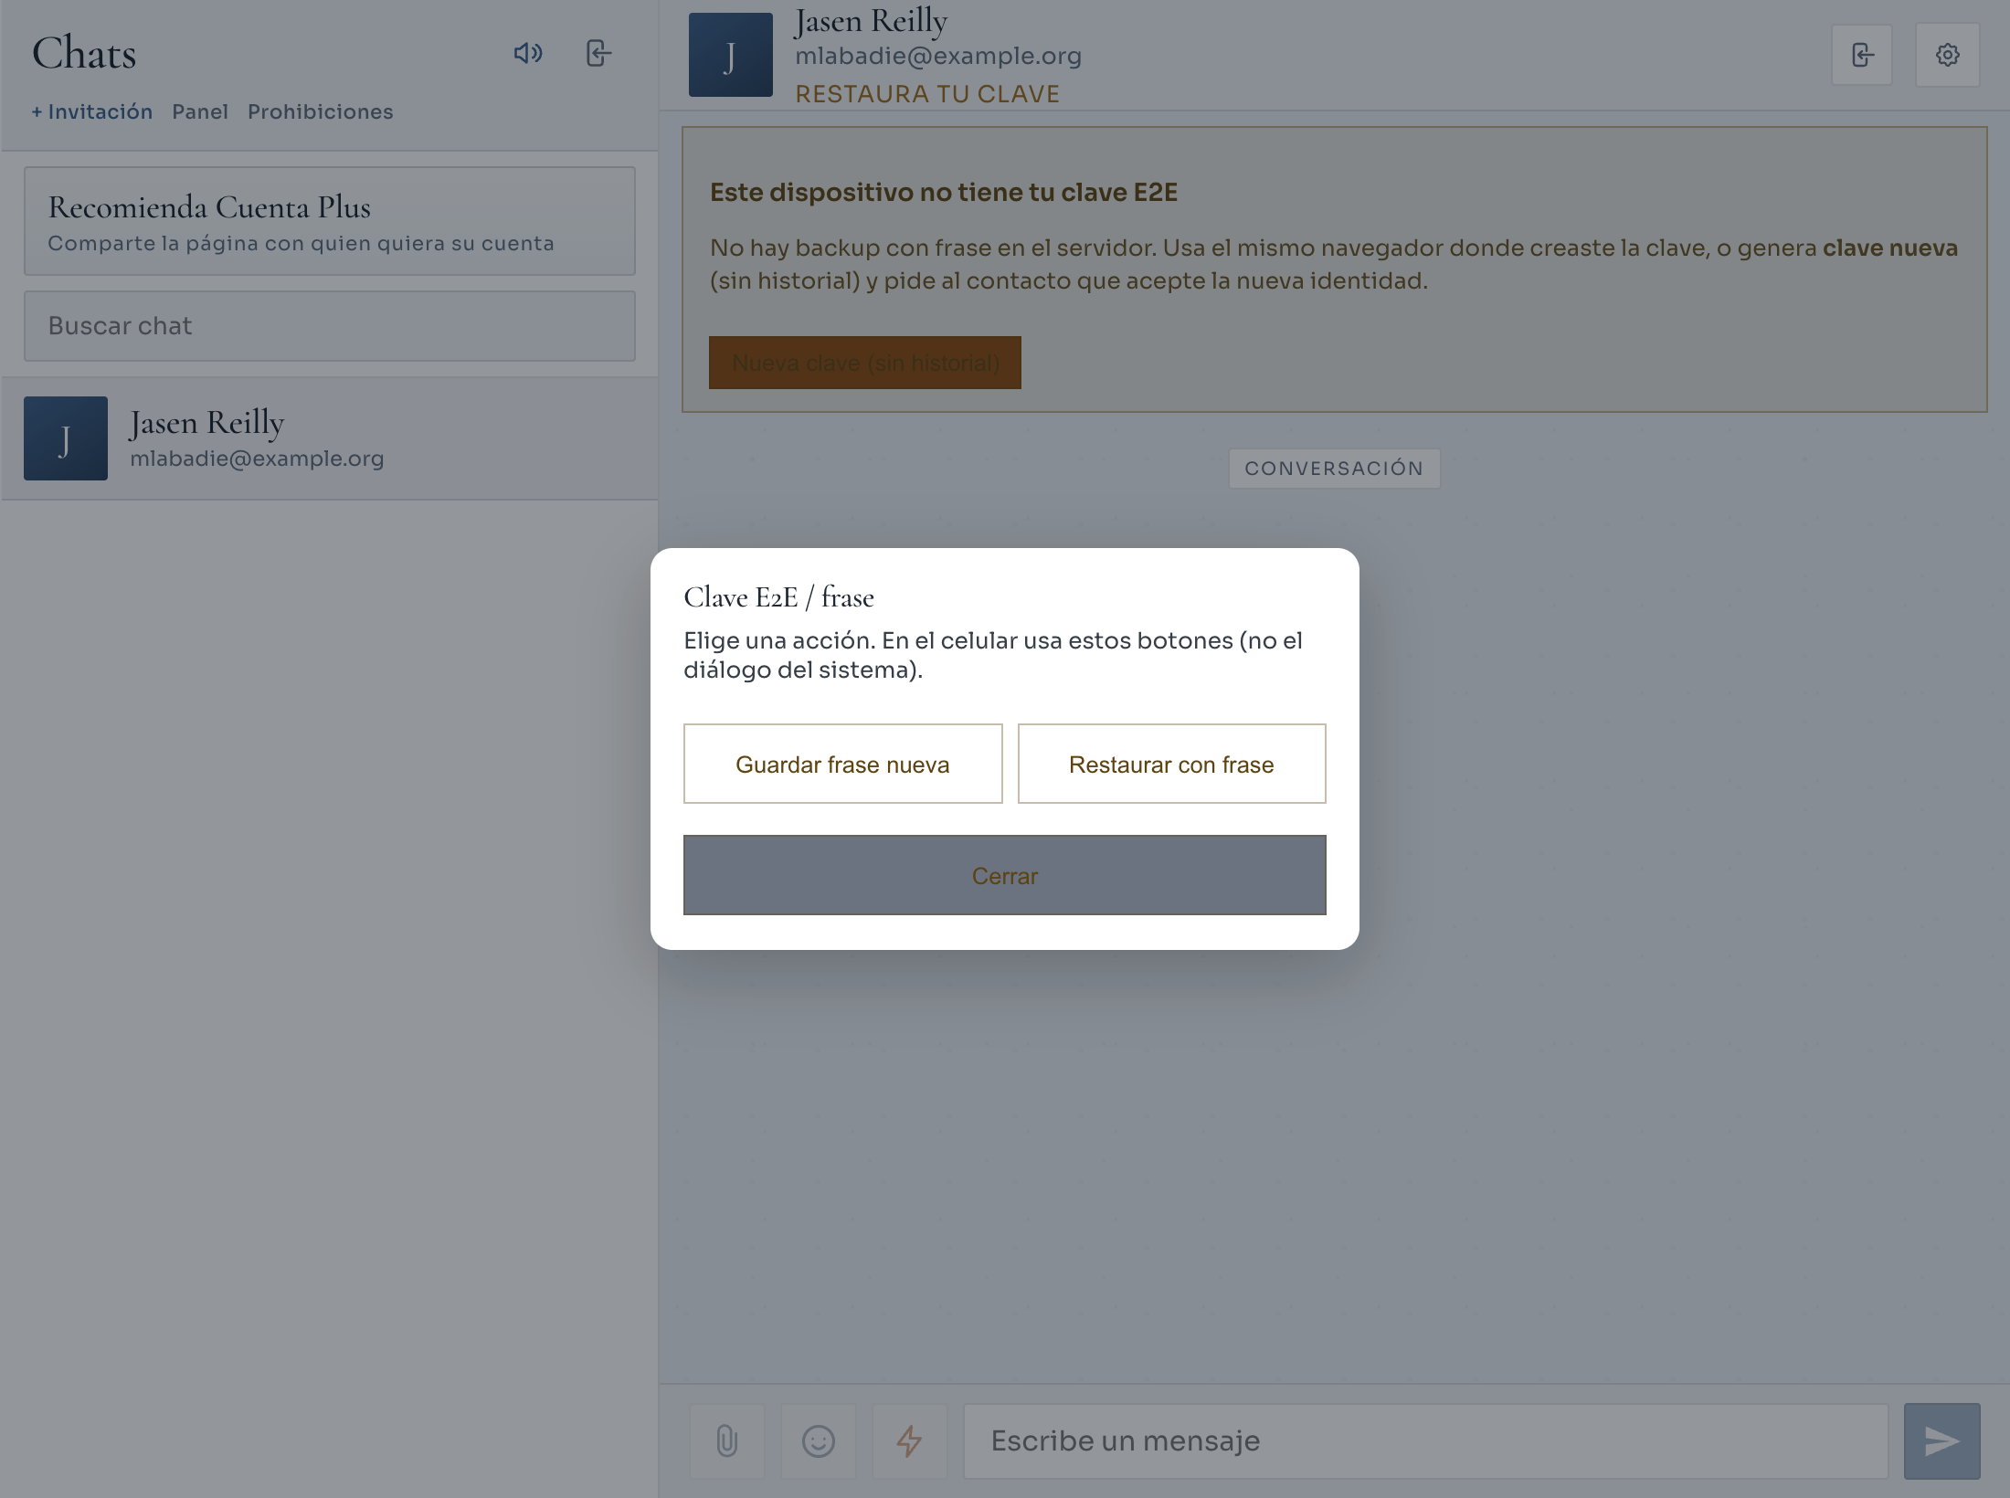Go to the Panel menu item
The width and height of the screenshot is (2010, 1498).
pyautogui.click(x=200, y=111)
